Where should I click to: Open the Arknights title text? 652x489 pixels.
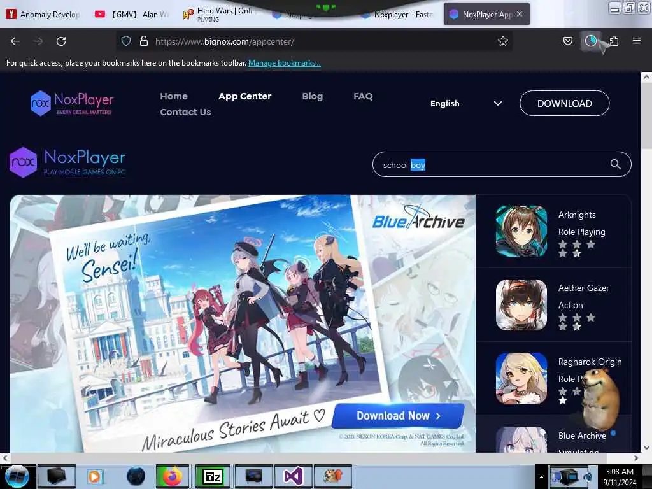coord(577,215)
